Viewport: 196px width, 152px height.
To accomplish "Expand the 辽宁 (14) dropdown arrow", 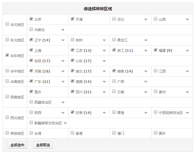I will [63, 40].
